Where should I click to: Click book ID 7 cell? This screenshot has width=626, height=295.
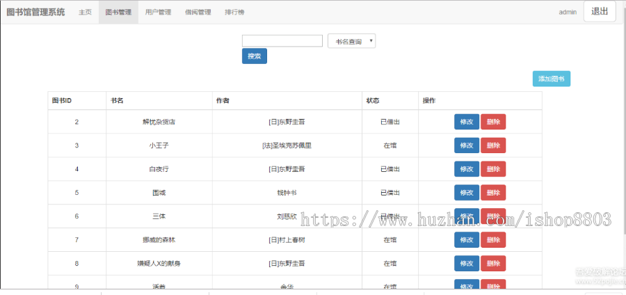tap(77, 239)
